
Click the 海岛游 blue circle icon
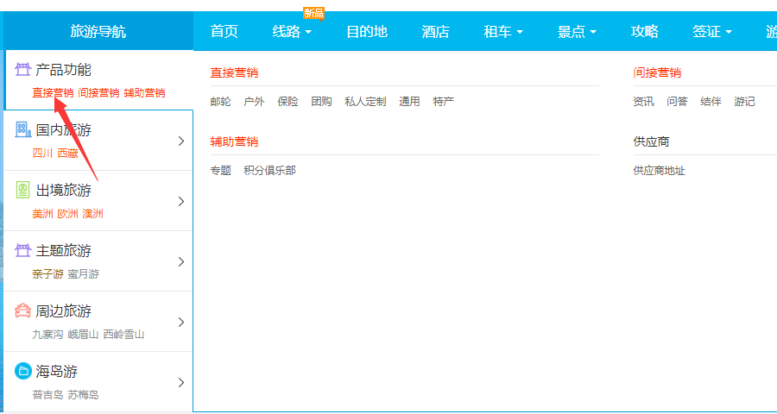[x=22, y=372]
